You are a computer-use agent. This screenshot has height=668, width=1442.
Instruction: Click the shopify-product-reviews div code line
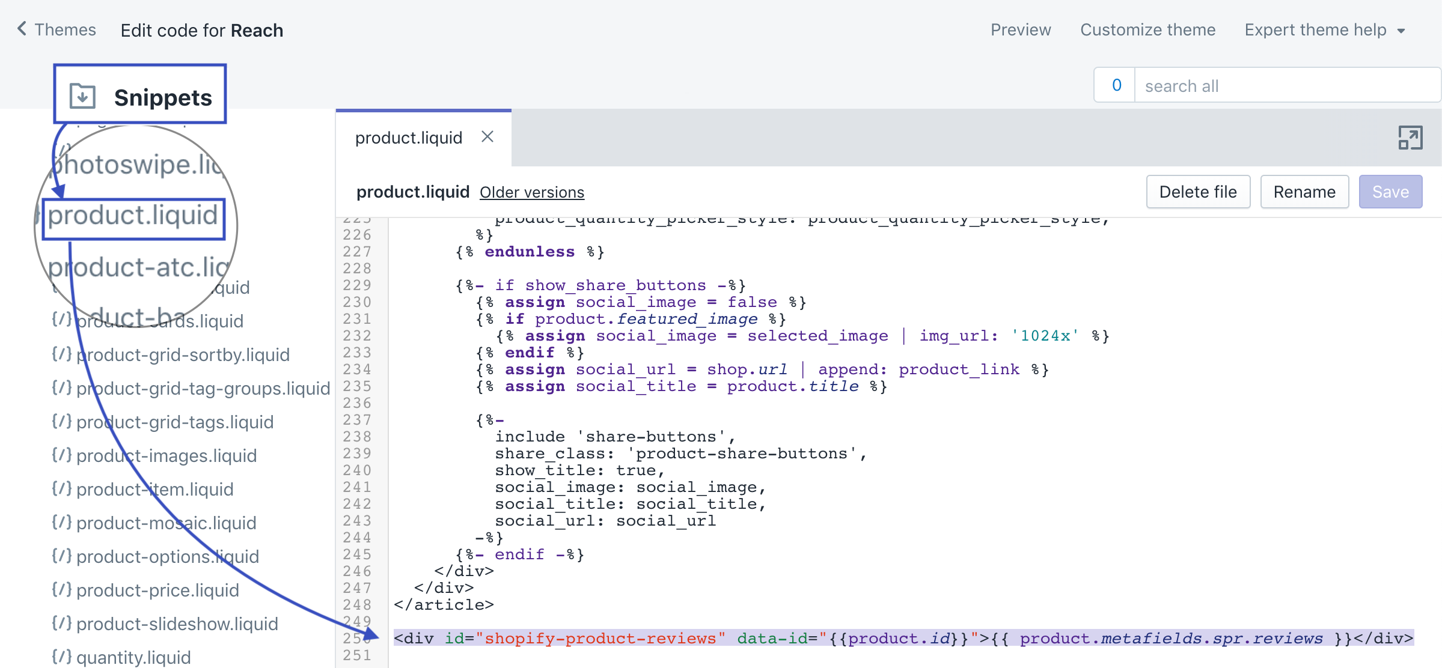pos(903,638)
